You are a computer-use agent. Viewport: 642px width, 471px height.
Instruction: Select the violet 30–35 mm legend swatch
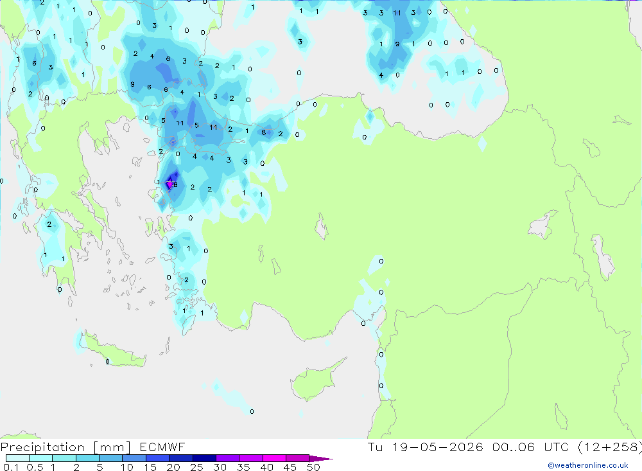(x=228, y=458)
